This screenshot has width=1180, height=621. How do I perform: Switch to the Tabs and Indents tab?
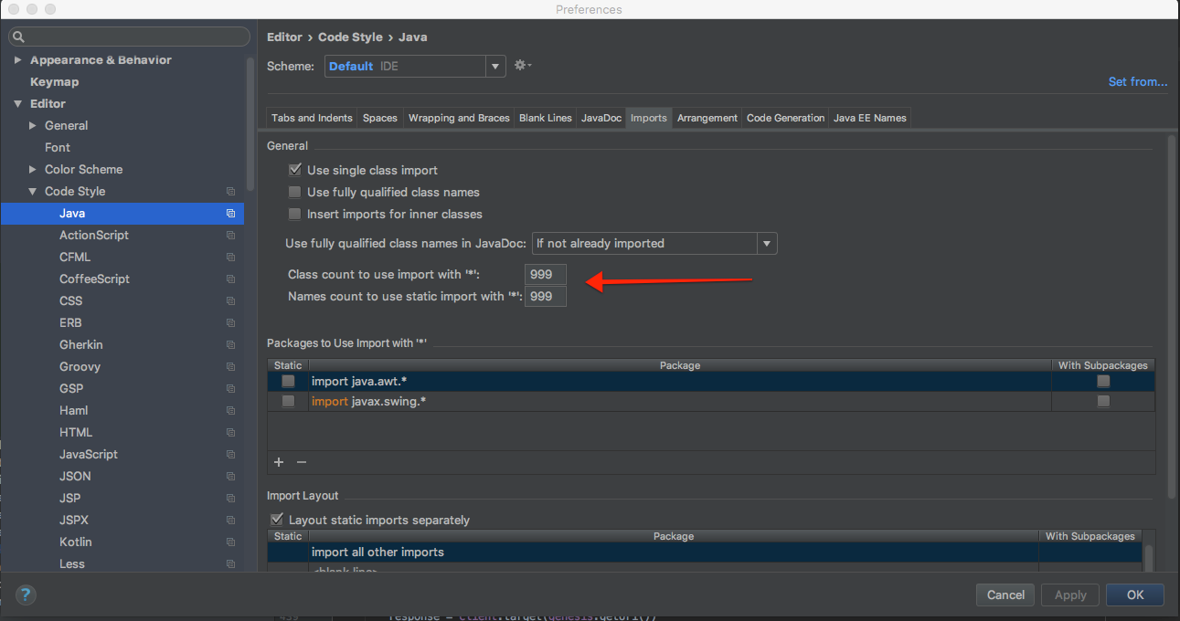312,118
